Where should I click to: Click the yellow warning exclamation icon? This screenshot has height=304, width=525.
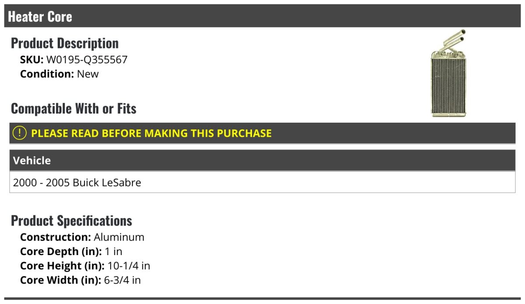[20, 133]
